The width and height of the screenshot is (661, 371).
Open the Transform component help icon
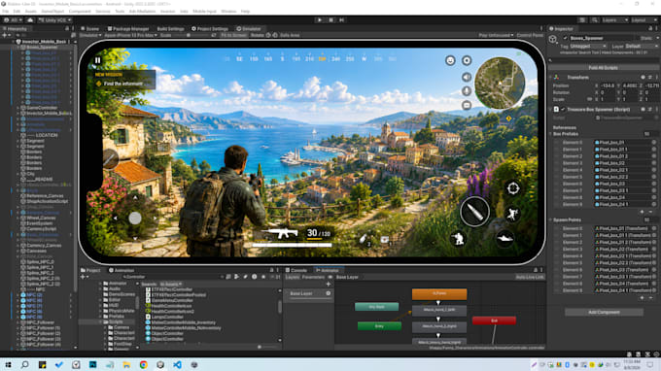(x=643, y=78)
